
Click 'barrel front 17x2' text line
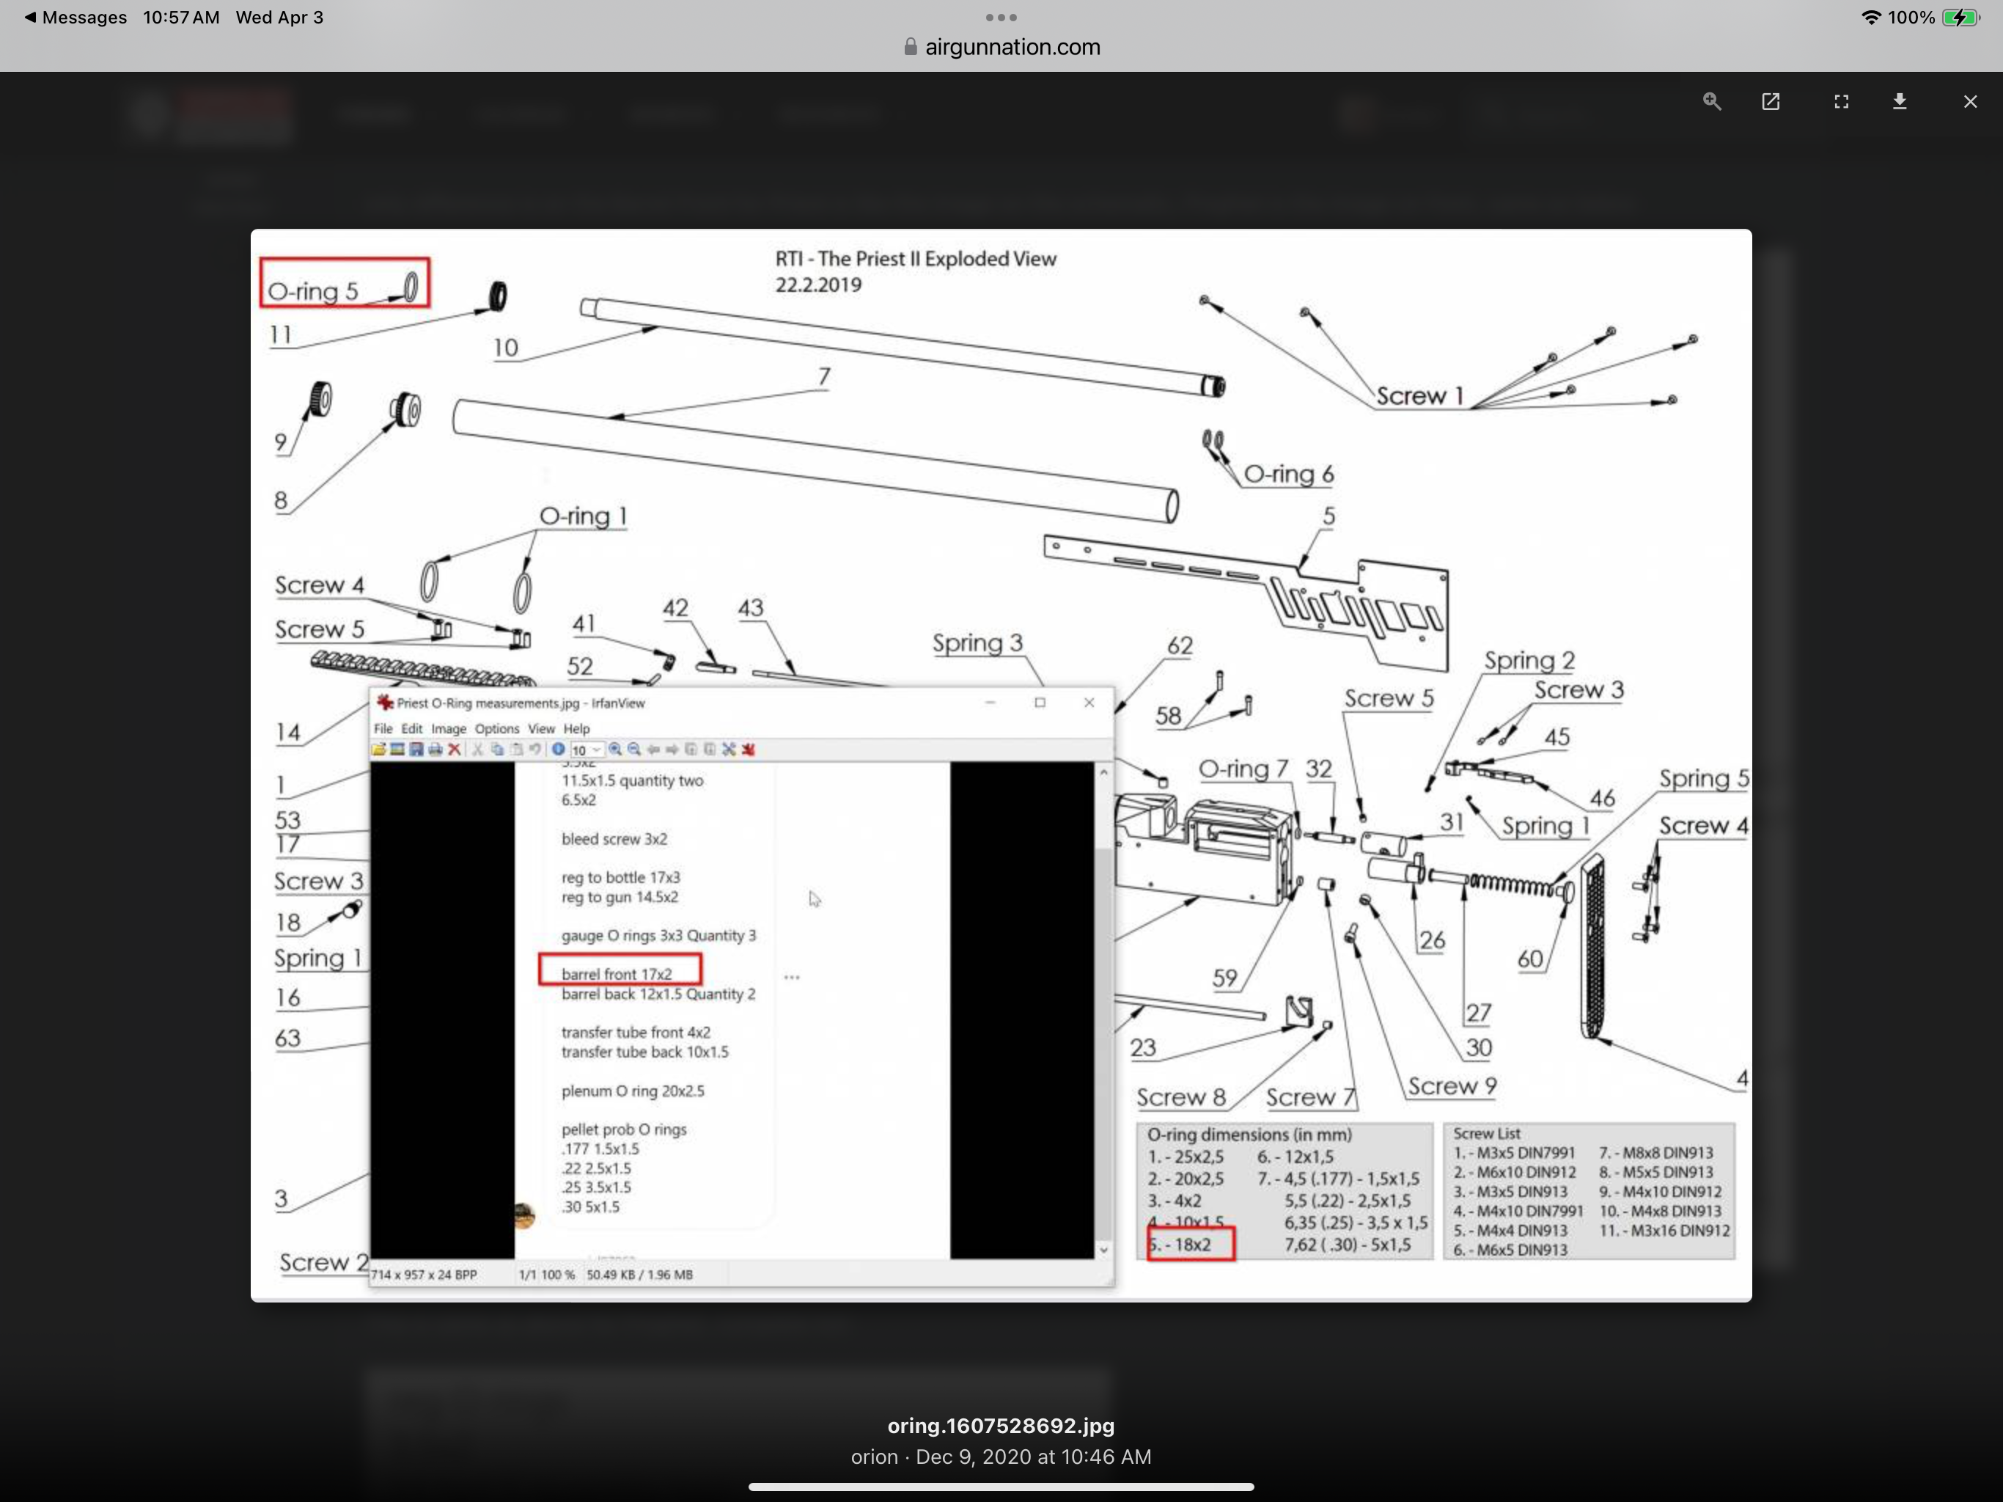pyautogui.click(x=617, y=974)
